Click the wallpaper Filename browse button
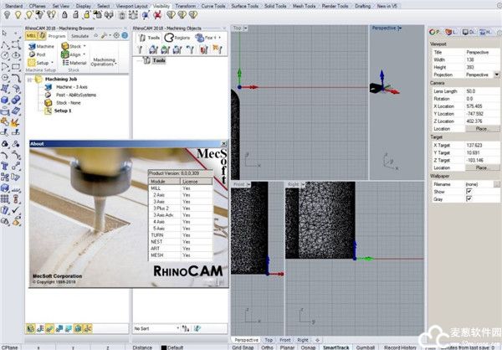This screenshot has width=502, height=350. coord(496,184)
